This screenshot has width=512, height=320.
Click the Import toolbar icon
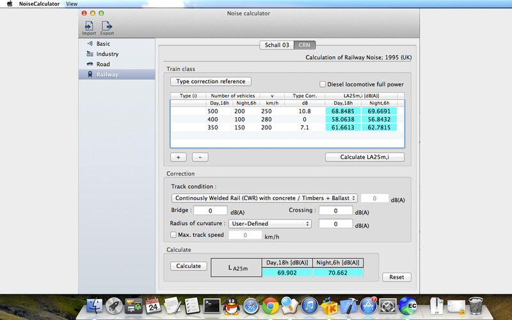click(x=88, y=26)
